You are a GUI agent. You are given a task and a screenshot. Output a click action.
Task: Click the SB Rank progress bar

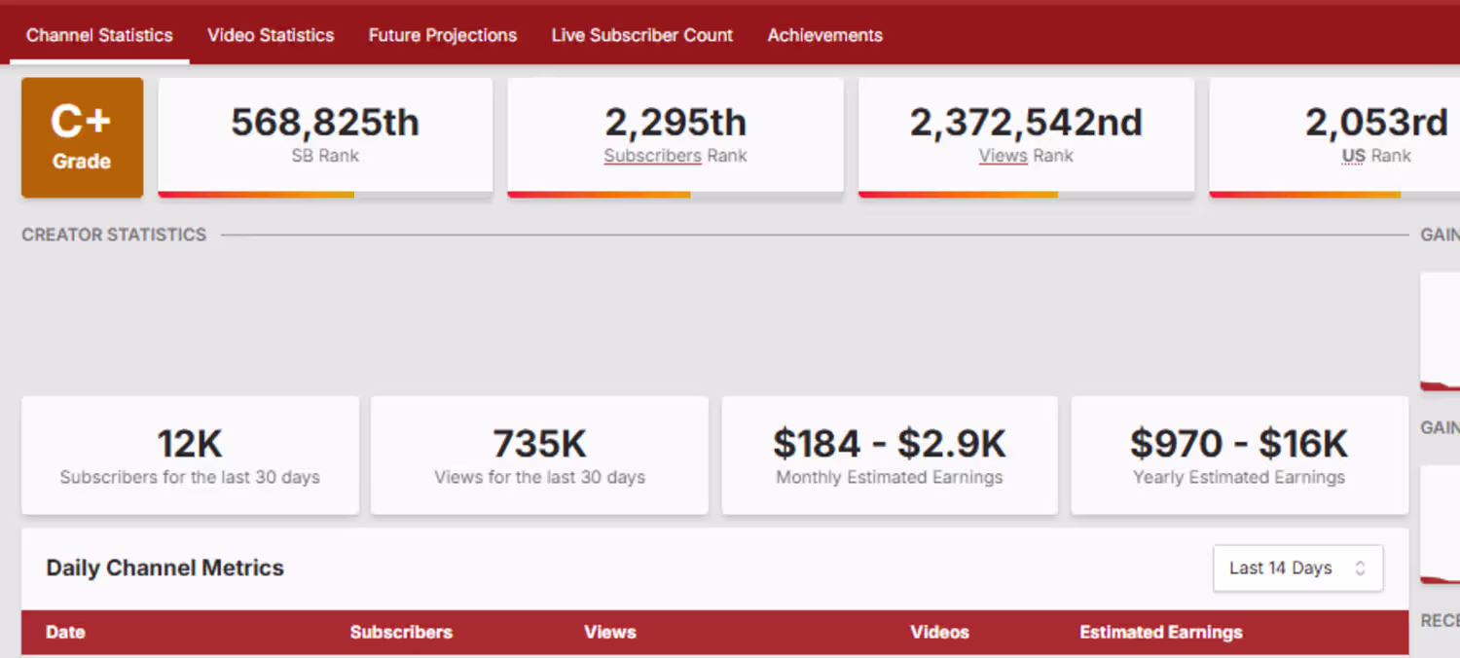(325, 195)
